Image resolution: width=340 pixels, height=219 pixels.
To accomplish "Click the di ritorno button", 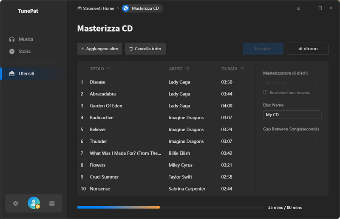I will tap(308, 49).
